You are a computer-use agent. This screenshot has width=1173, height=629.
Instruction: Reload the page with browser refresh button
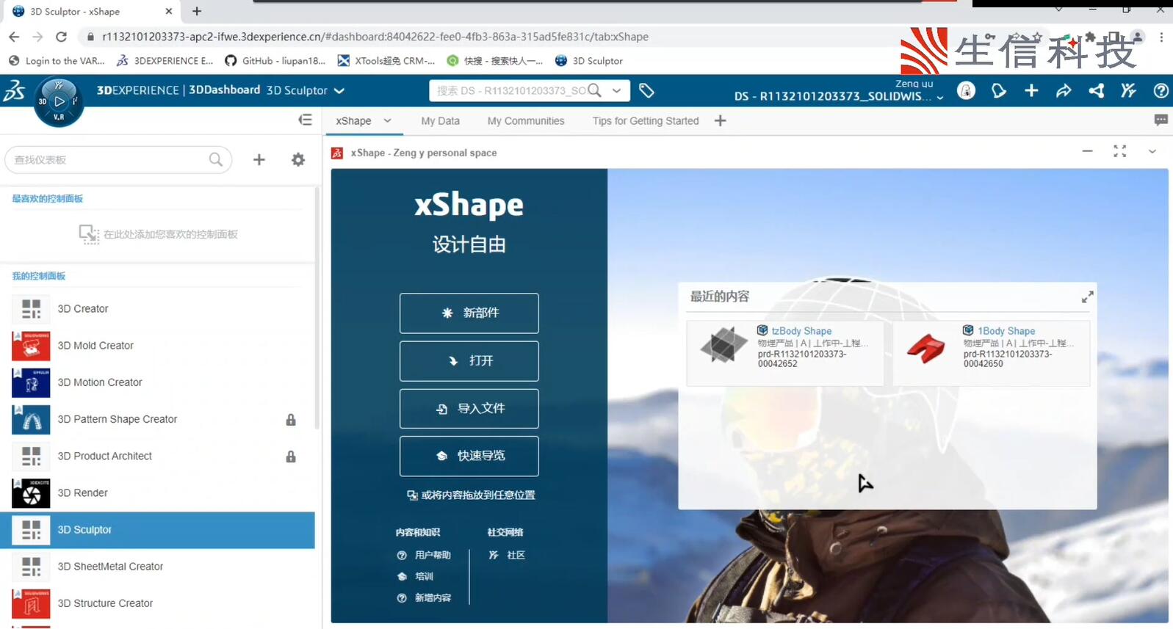pyautogui.click(x=62, y=37)
